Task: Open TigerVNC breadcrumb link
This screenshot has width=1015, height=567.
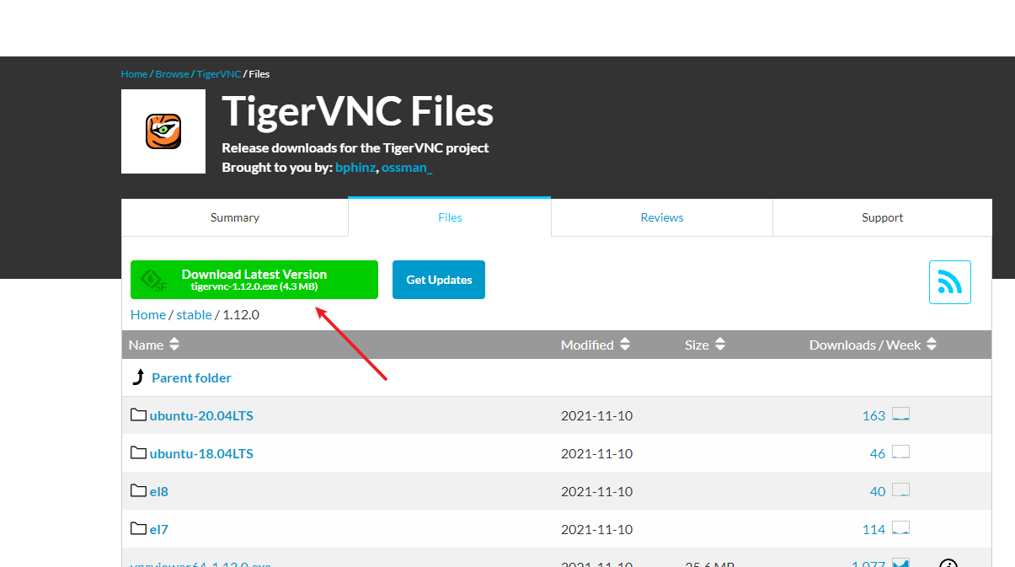Action: 219,74
